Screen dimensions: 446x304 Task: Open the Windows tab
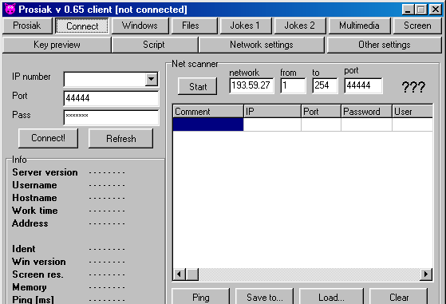(140, 26)
